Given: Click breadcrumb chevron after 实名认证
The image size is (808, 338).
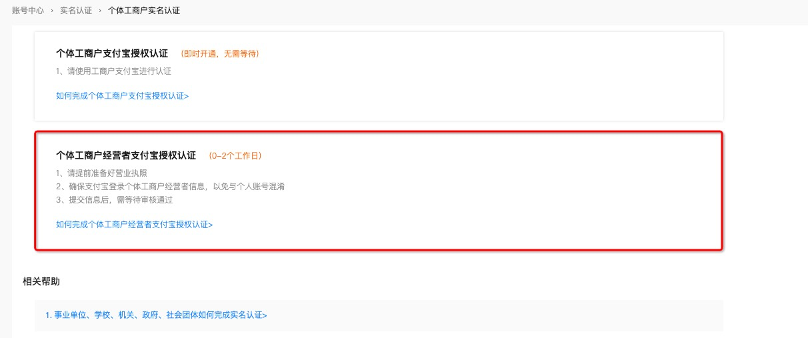Looking at the screenshot, I should [100, 11].
